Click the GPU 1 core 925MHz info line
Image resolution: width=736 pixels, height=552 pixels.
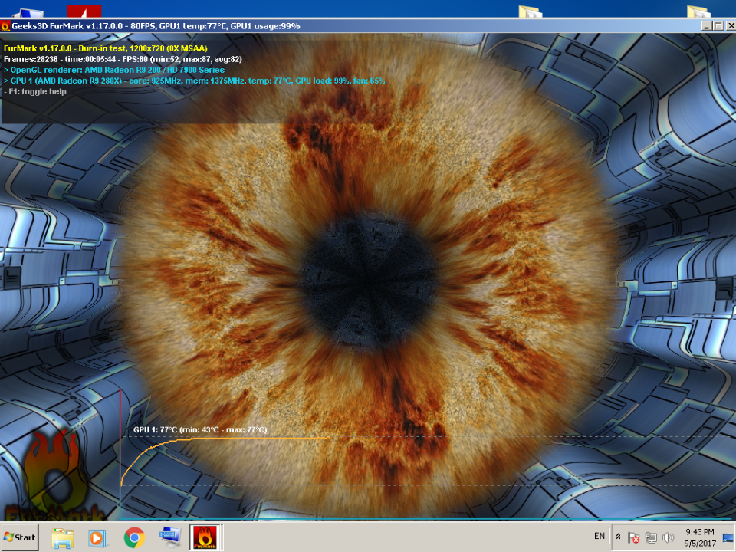click(194, 80)
